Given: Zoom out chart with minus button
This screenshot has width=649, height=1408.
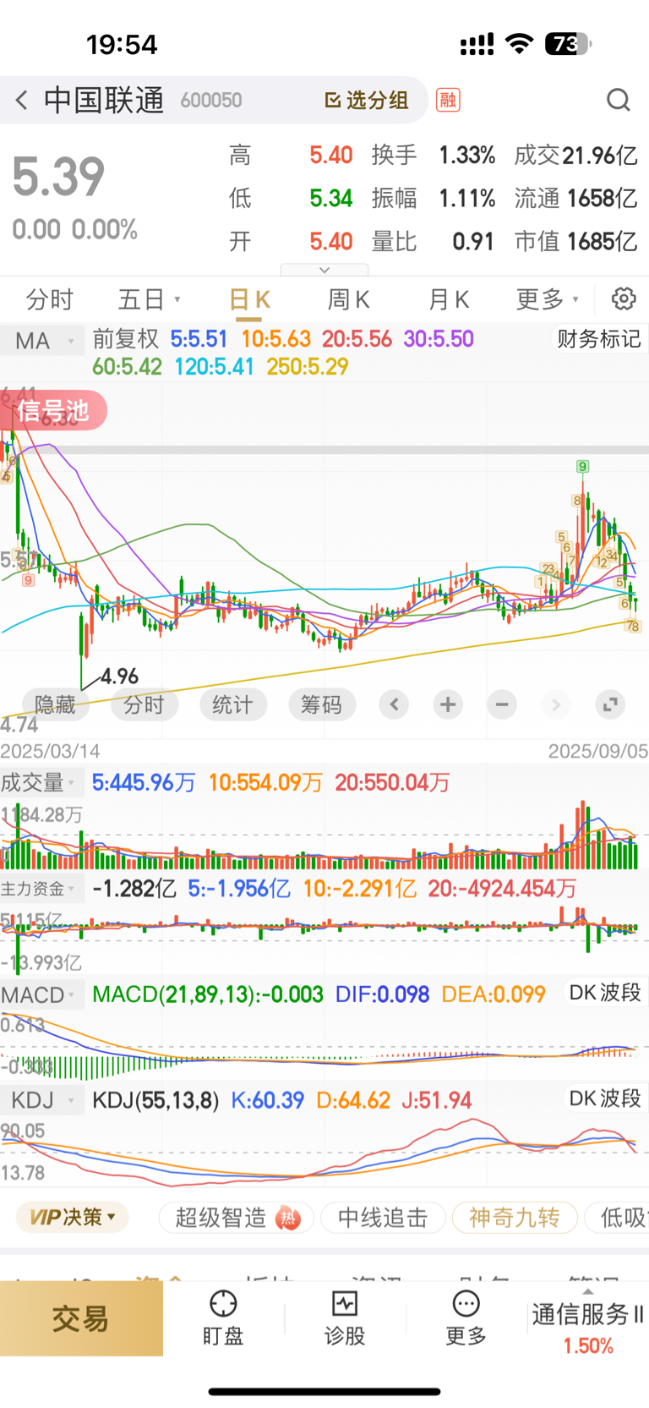Looking at the screenshot, I should (502, 704).
